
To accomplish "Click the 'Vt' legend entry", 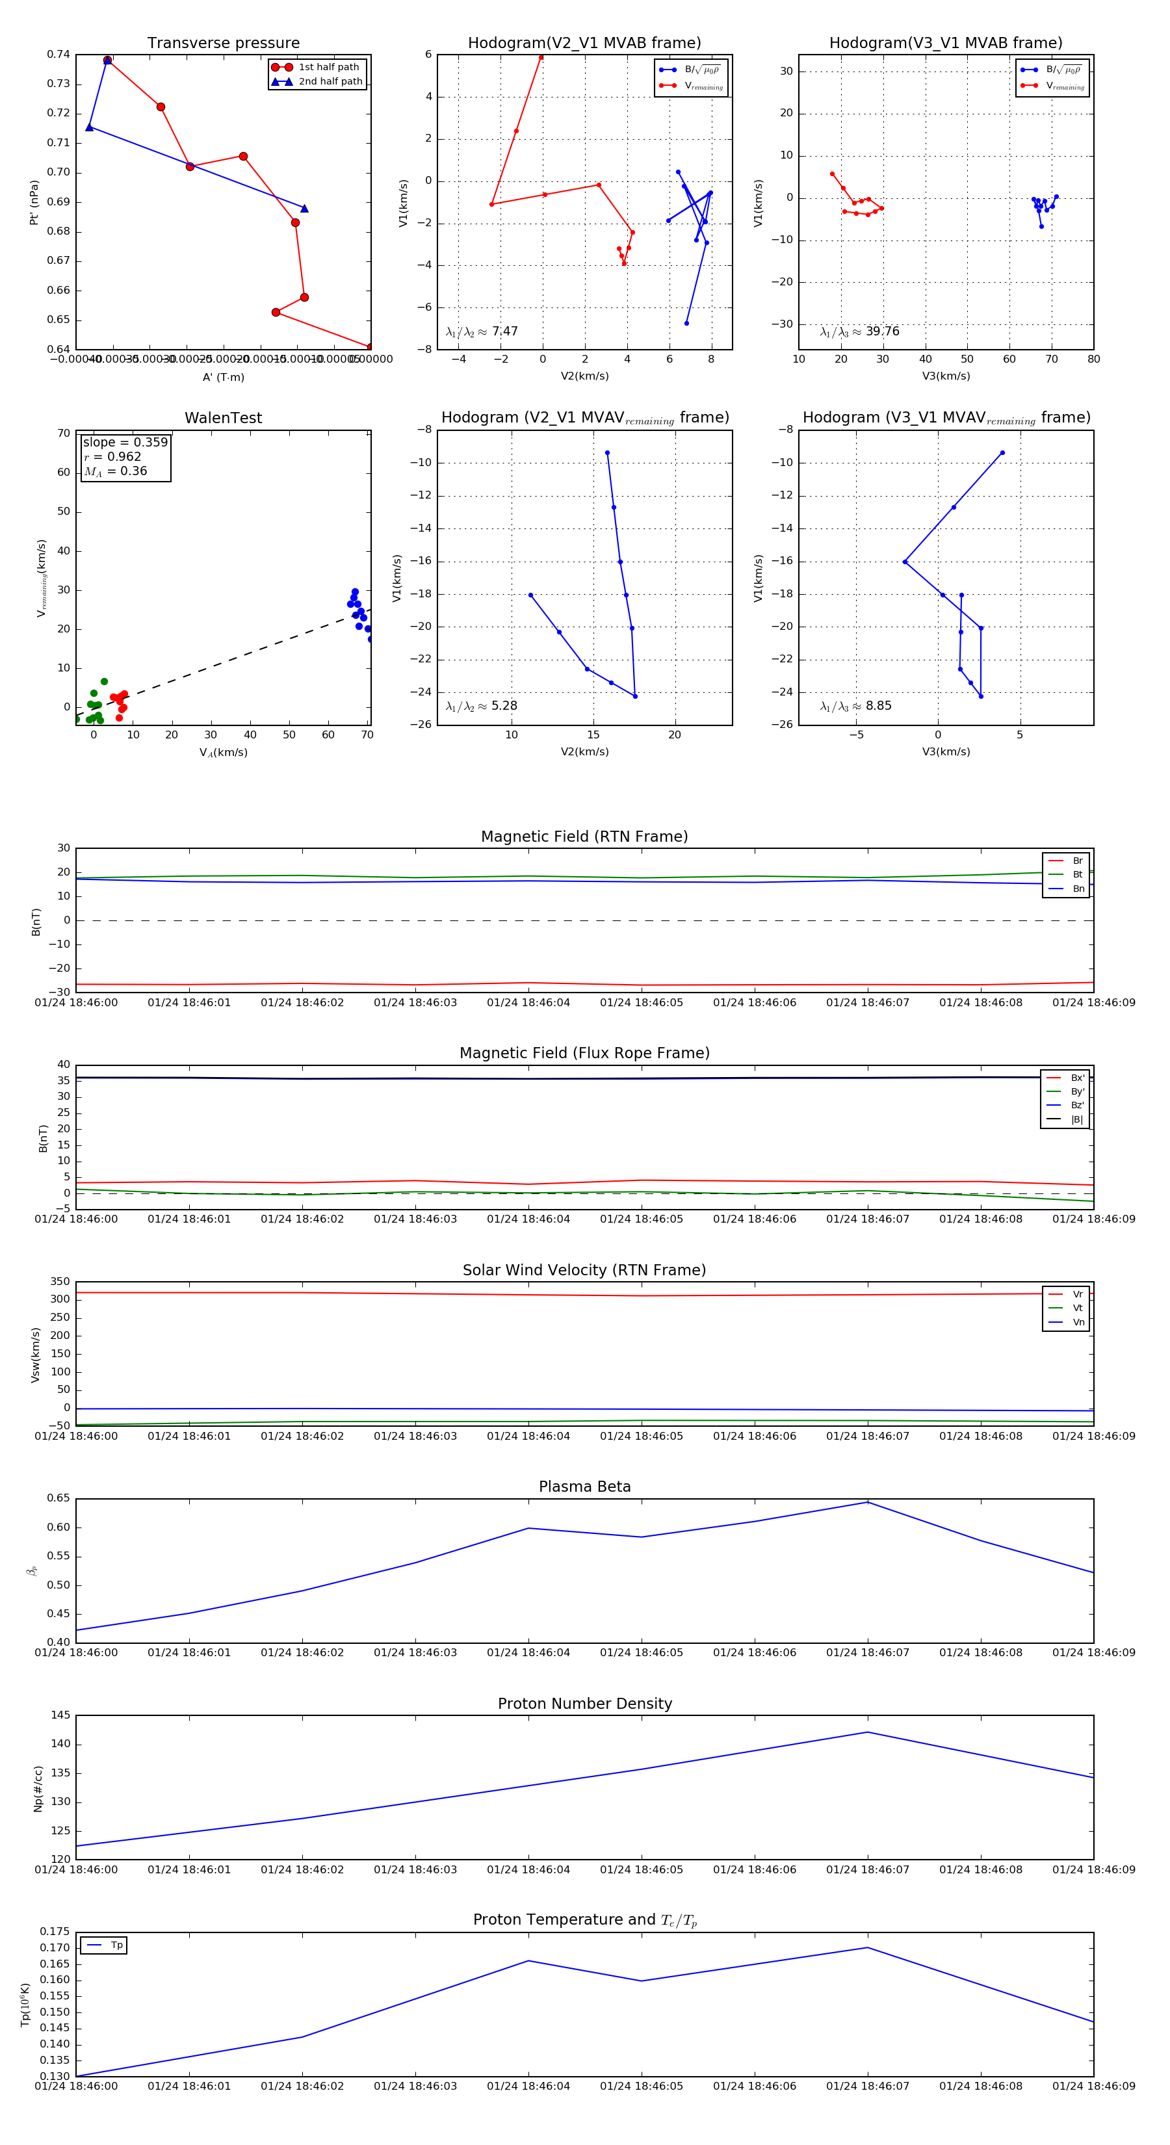I will 1066,1308.
